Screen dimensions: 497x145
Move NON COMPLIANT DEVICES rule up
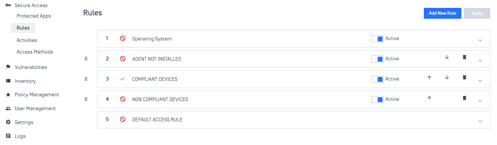pyautogui.click(x=429, y=98)
